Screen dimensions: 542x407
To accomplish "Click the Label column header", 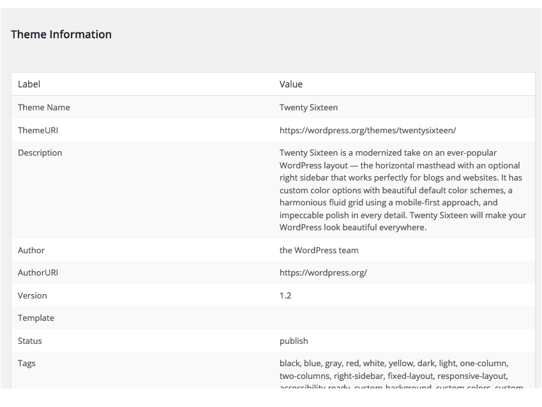I will point(29,84).
